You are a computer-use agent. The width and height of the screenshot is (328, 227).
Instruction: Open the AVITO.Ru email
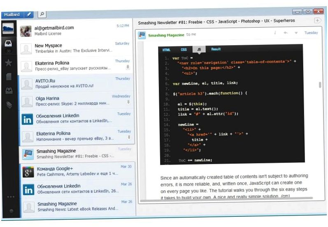[76, 83]
